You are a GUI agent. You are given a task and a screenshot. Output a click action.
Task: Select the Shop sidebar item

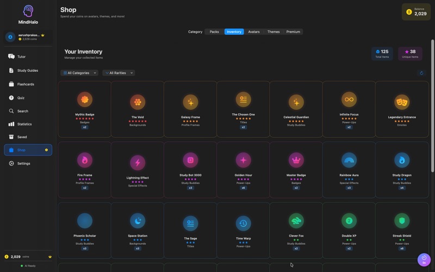(28, 150)
